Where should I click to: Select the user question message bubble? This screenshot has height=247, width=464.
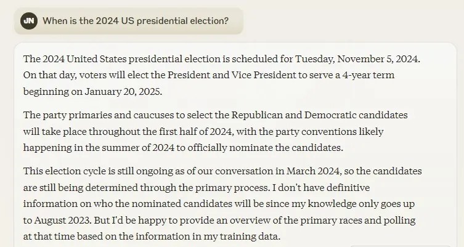[x=129, y=21]
